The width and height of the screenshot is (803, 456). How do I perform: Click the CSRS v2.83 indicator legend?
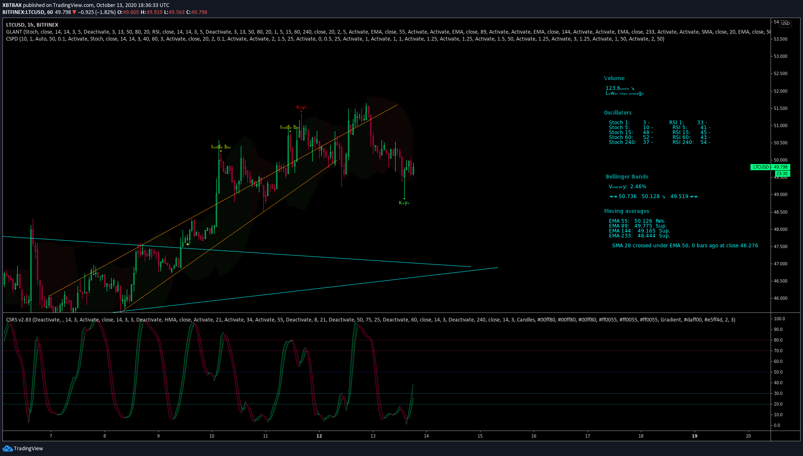pyautogui.click(x=371, y=319)
